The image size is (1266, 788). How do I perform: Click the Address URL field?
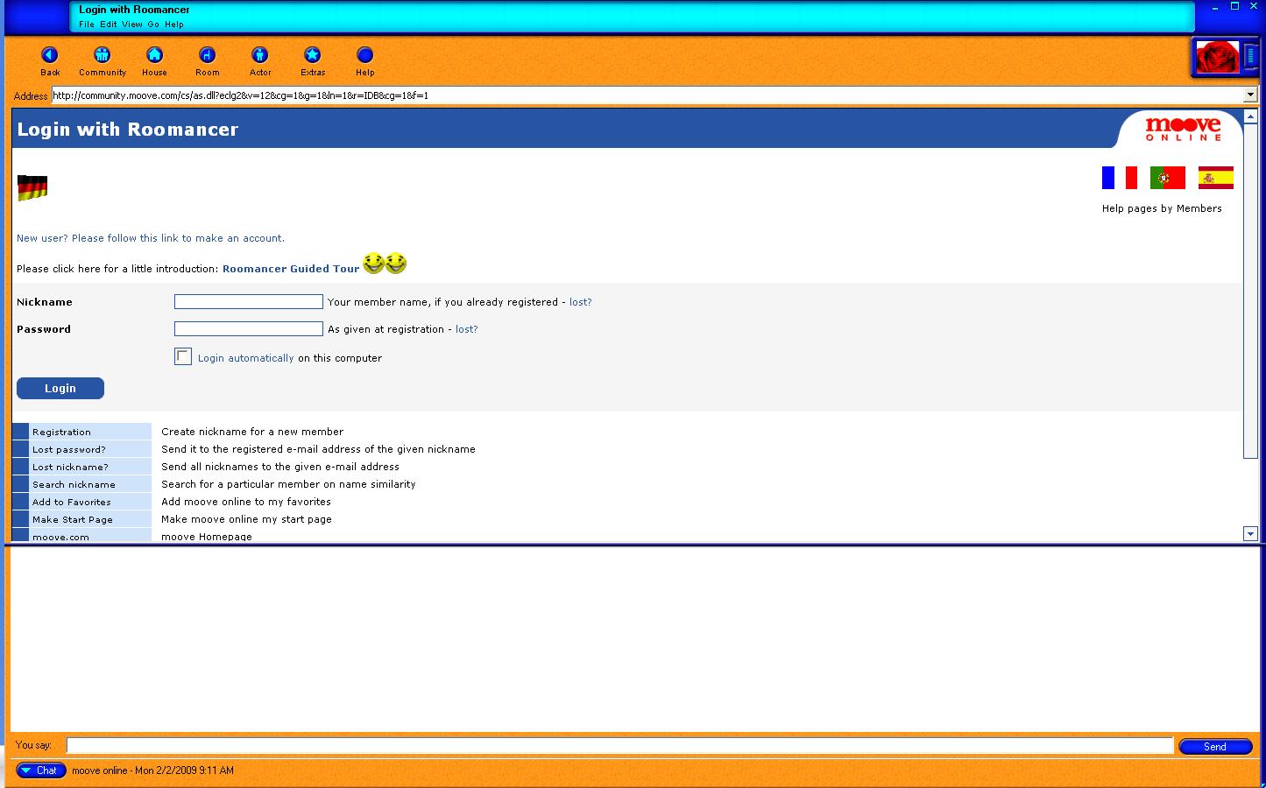pos(647,95)
